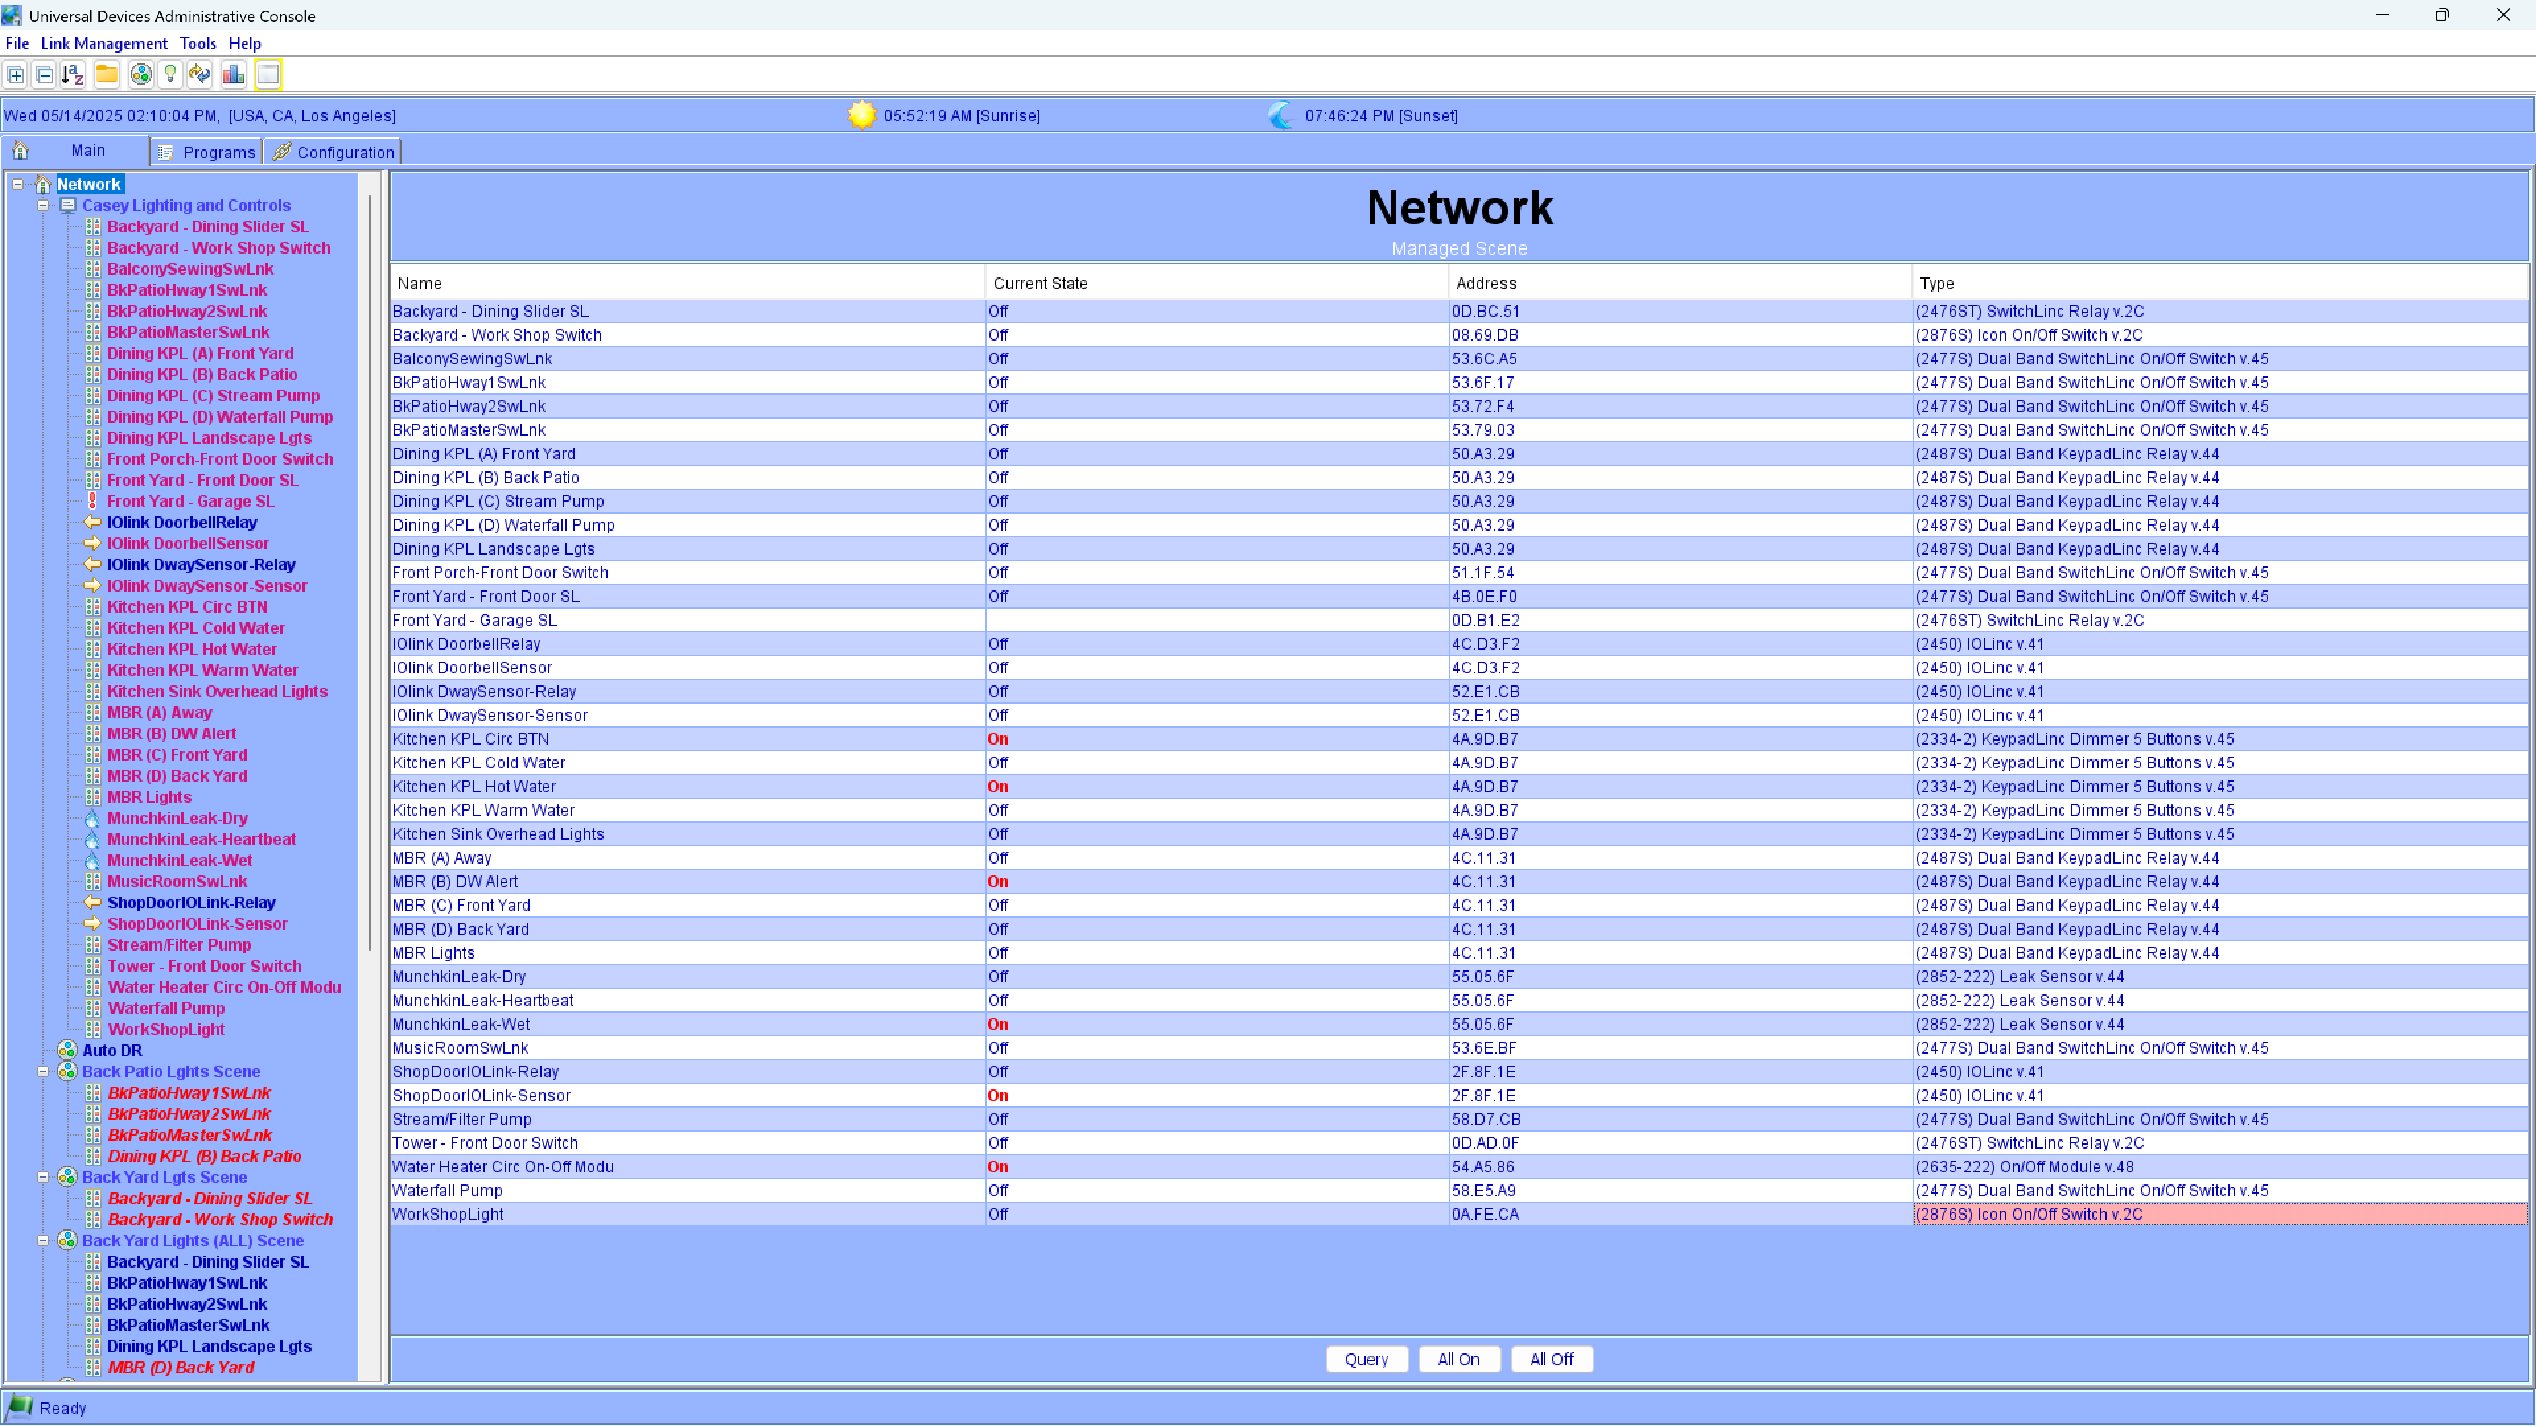The height and width of the screenshot is (1426, 2536).
Task: Click the scene icon beside Back Yard Lgts Scene
Action: click(67, 1177)
